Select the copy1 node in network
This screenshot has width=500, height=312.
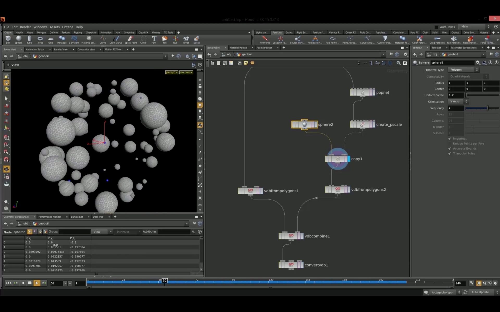tap(338, 159)
